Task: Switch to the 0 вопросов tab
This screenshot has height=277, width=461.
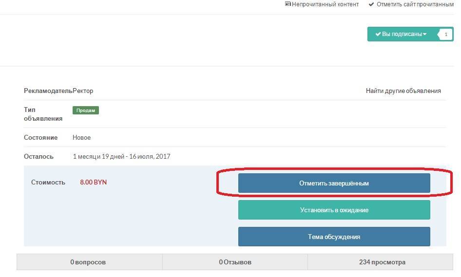Action: 88,262
